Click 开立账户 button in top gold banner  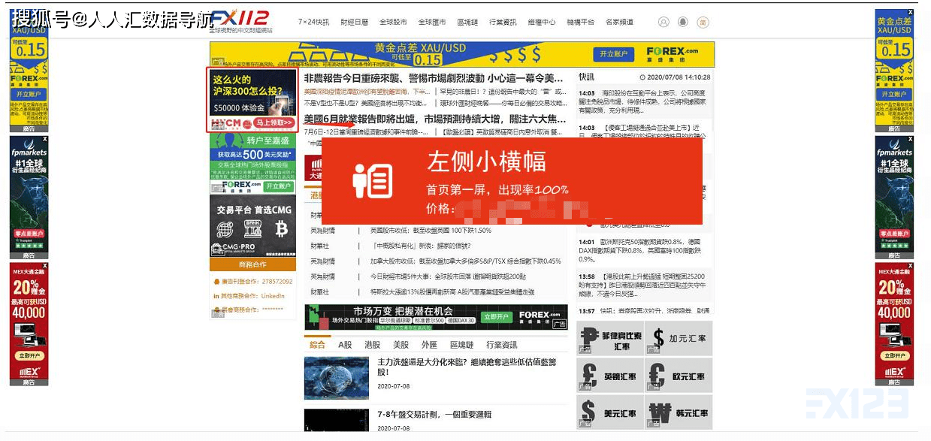[613, 54]
